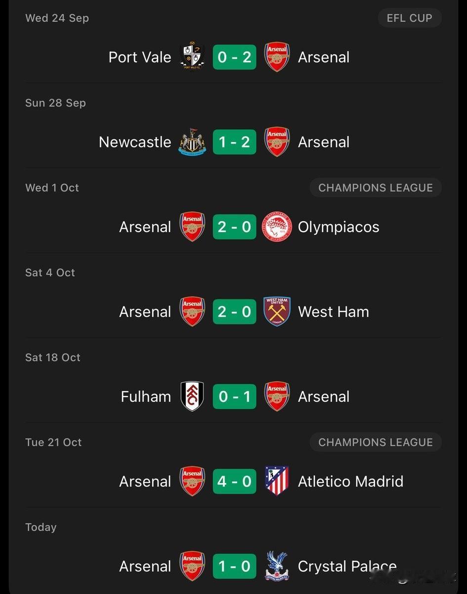Click the Crystal Palace crest
Screen dimensions: 467x594
click(x=277, y=566)
